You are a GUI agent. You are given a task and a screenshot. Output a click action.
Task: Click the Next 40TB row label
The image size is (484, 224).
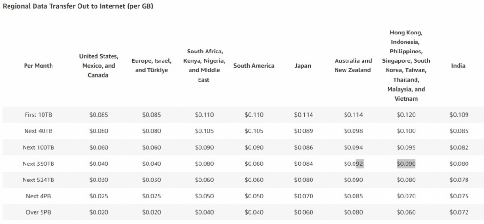[x=38, y=131]
